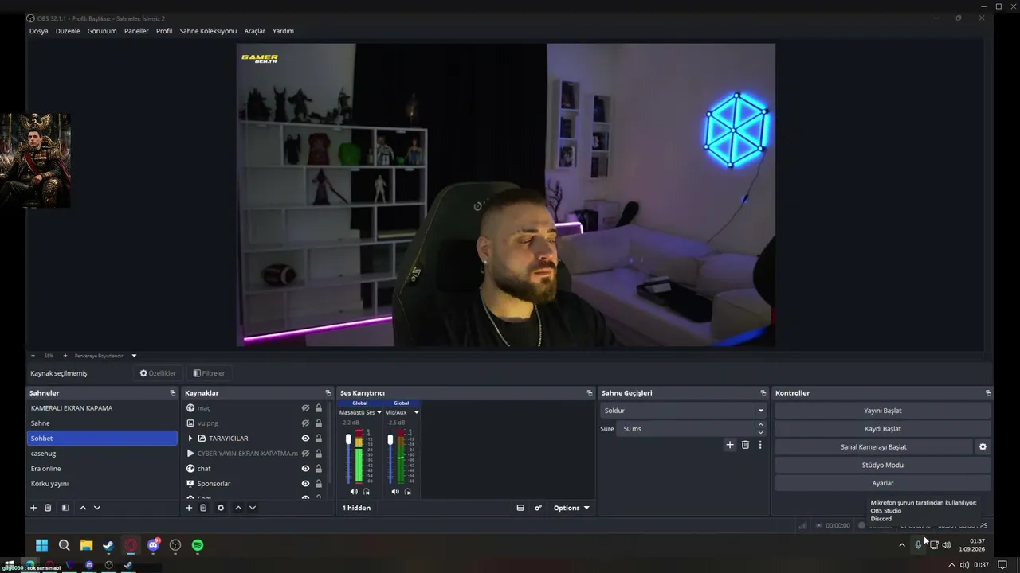
Task: Undock the Sahne Geçişleri panel
Action: pos(763,392)
